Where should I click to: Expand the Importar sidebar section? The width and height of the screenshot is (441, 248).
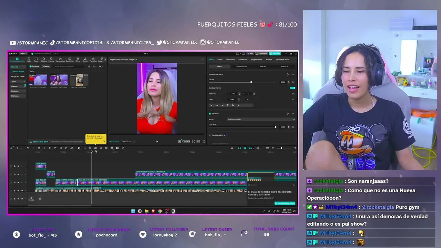18,67
